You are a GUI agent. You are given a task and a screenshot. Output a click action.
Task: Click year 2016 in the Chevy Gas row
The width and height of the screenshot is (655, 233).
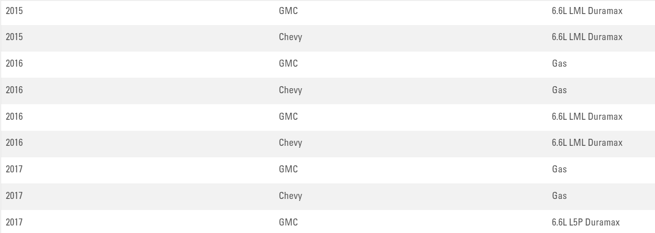pyautogui.click(x=13, y=91)
